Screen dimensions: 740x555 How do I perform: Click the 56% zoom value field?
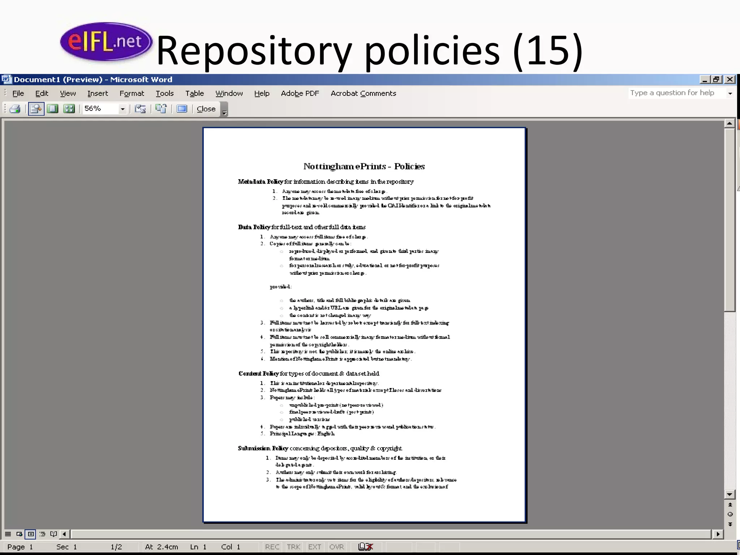point(101,109)
